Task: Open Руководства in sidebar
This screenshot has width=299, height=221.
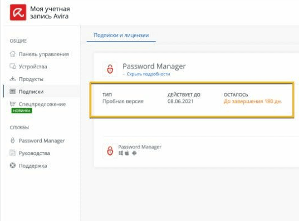Action: (x=35, y=153)
